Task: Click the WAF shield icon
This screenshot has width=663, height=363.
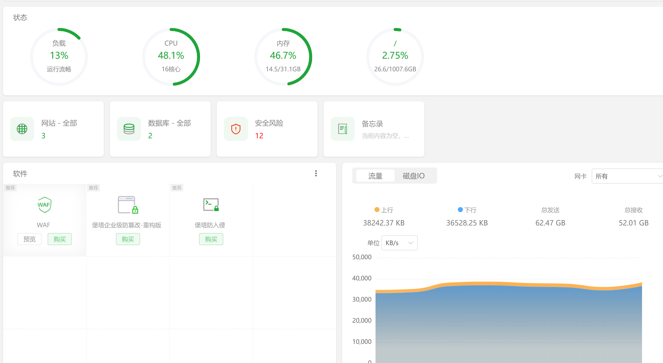Action: [44, 205]
